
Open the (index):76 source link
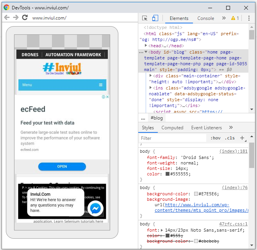pyautogui.click(x=235, y=187)
